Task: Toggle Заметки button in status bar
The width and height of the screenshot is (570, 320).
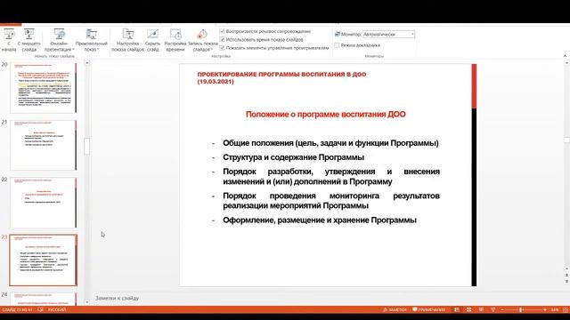Action: point(395,310)
